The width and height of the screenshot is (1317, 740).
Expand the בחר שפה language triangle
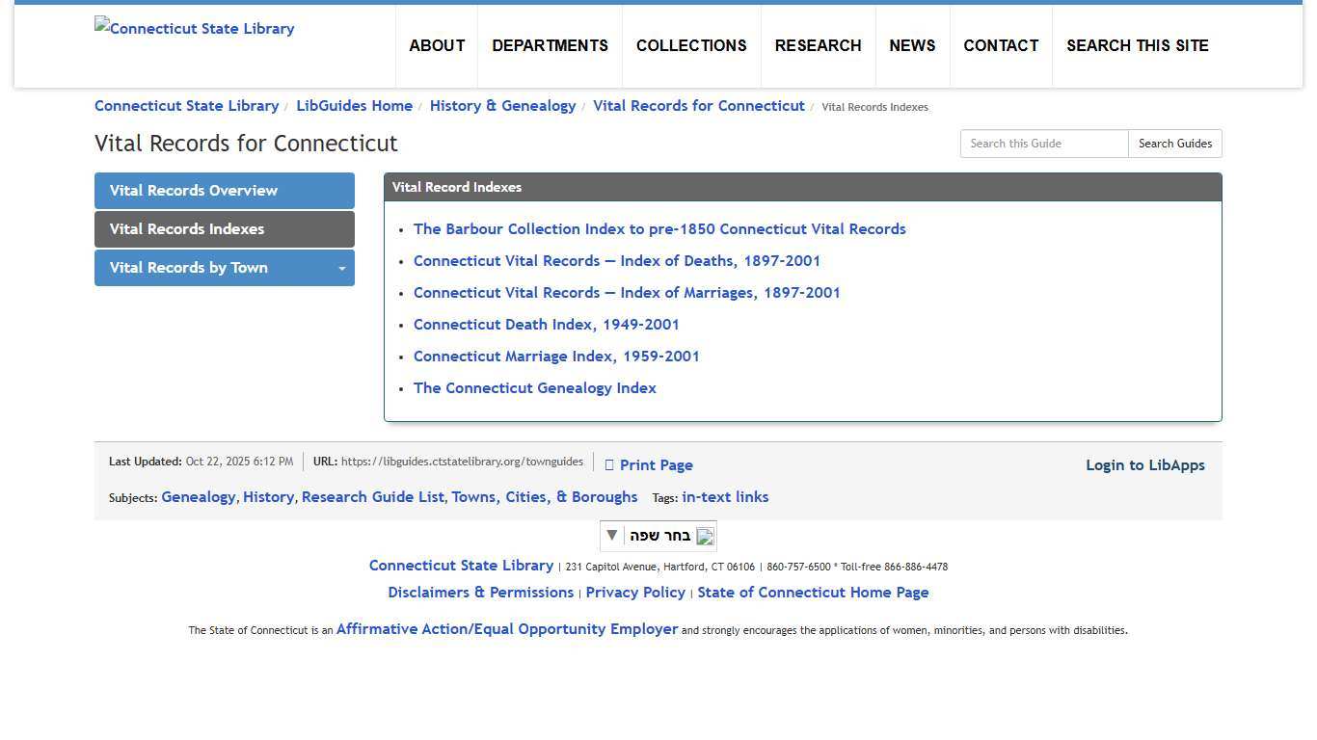611,536
